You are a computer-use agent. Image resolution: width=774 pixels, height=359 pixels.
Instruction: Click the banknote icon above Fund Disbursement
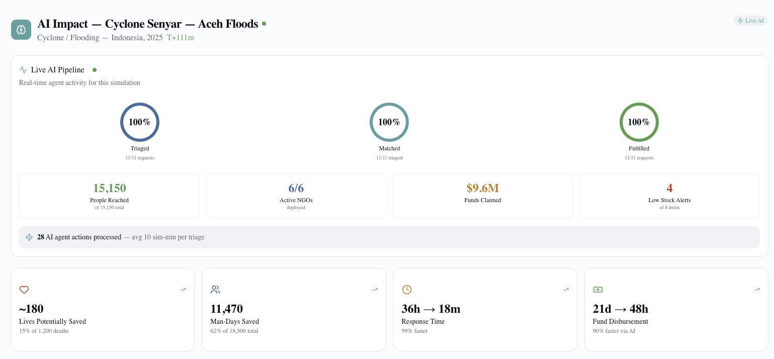coord(598,290)
